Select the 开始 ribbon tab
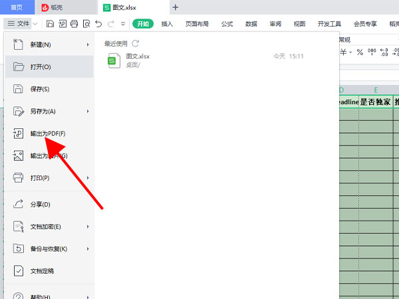399x299 pixels. (x=143, y=24)
